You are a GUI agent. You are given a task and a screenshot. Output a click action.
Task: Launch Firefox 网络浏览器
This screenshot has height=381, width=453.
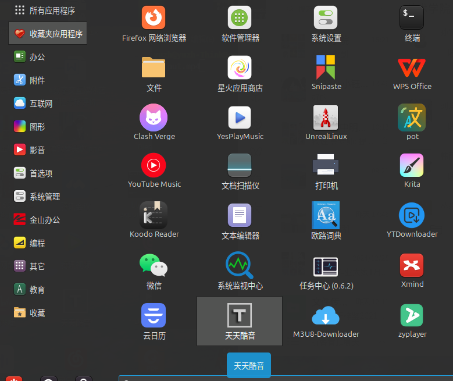pos(154,24)
